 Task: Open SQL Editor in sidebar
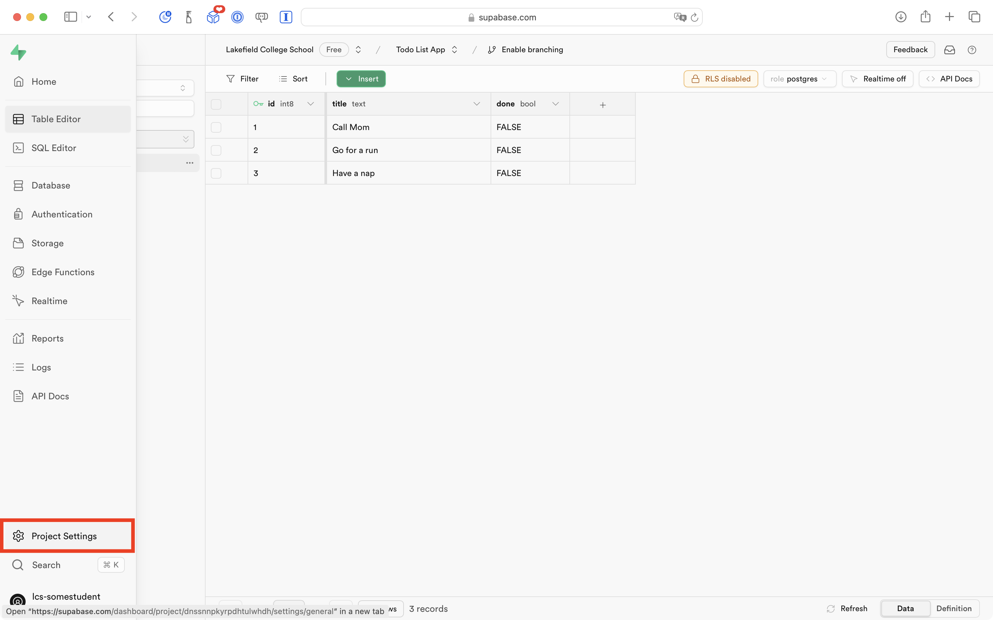[54, 148]
